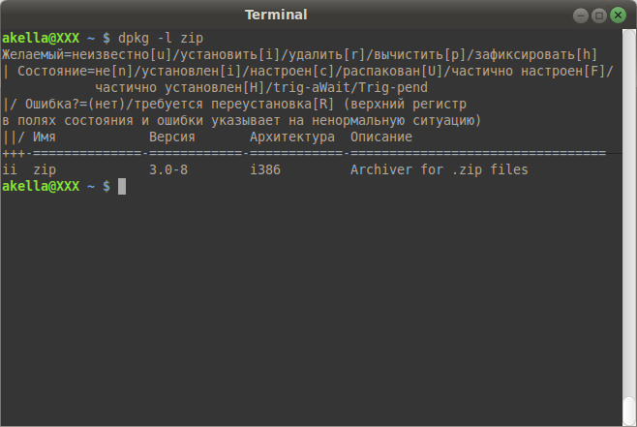Click the block cursor after the last prompt
637x427 pixels.
(122, 187)
